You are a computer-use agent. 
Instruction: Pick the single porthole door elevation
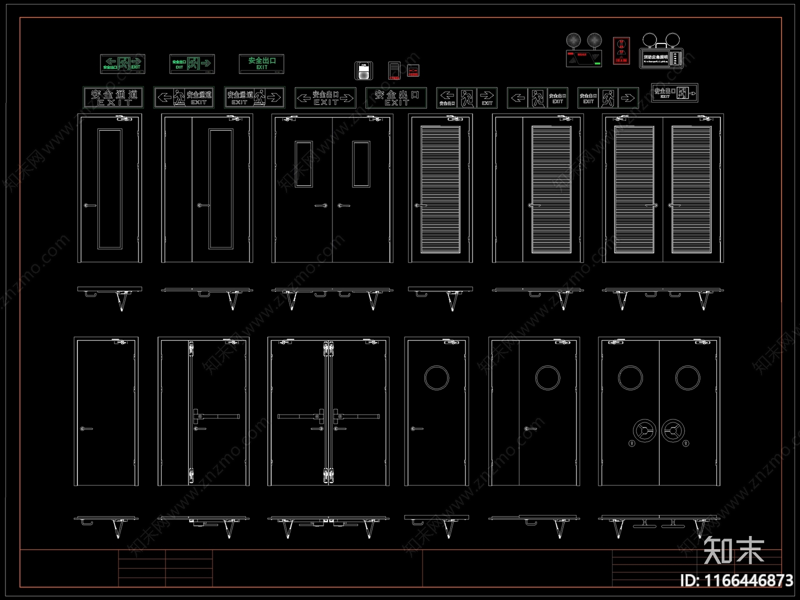click(436, 411)
